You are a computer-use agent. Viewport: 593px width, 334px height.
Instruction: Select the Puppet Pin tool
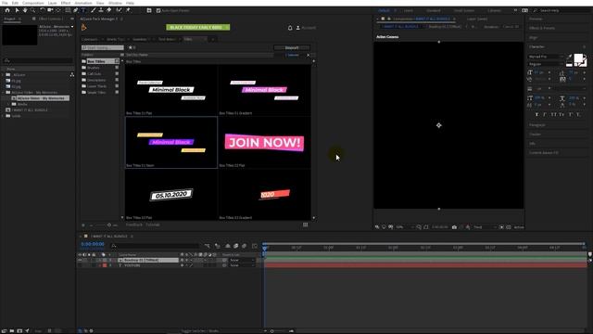pyautogui.click(x=128, y=10)
